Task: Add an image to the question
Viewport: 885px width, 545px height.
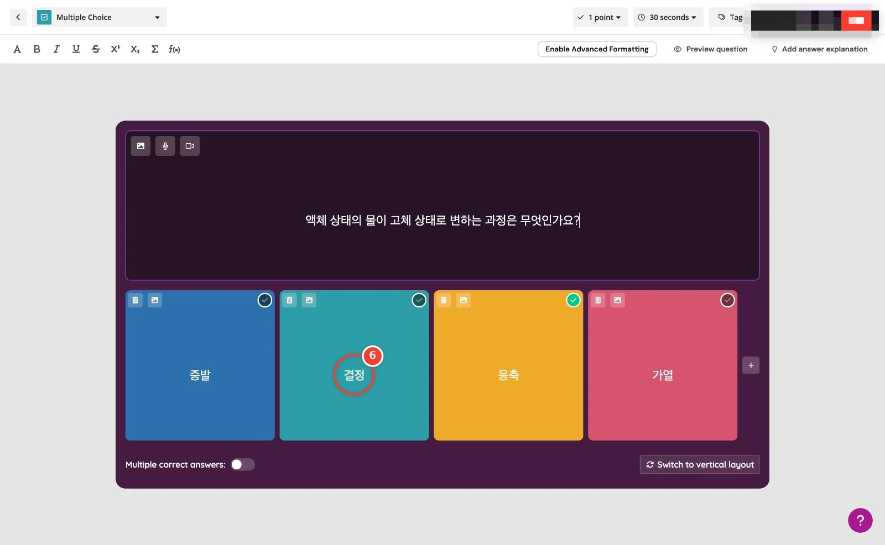Action: 140,146
